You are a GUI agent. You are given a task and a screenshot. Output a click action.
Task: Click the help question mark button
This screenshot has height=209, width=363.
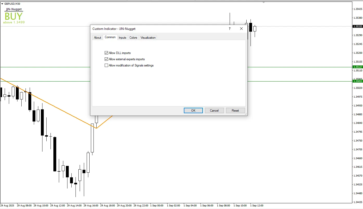pyautogui.click(x=229, y=29)
